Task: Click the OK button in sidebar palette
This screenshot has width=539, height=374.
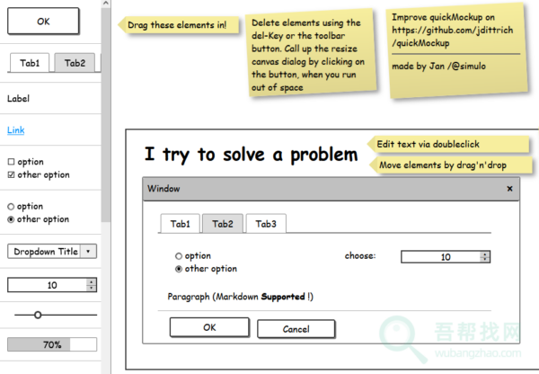Action: 43,21
